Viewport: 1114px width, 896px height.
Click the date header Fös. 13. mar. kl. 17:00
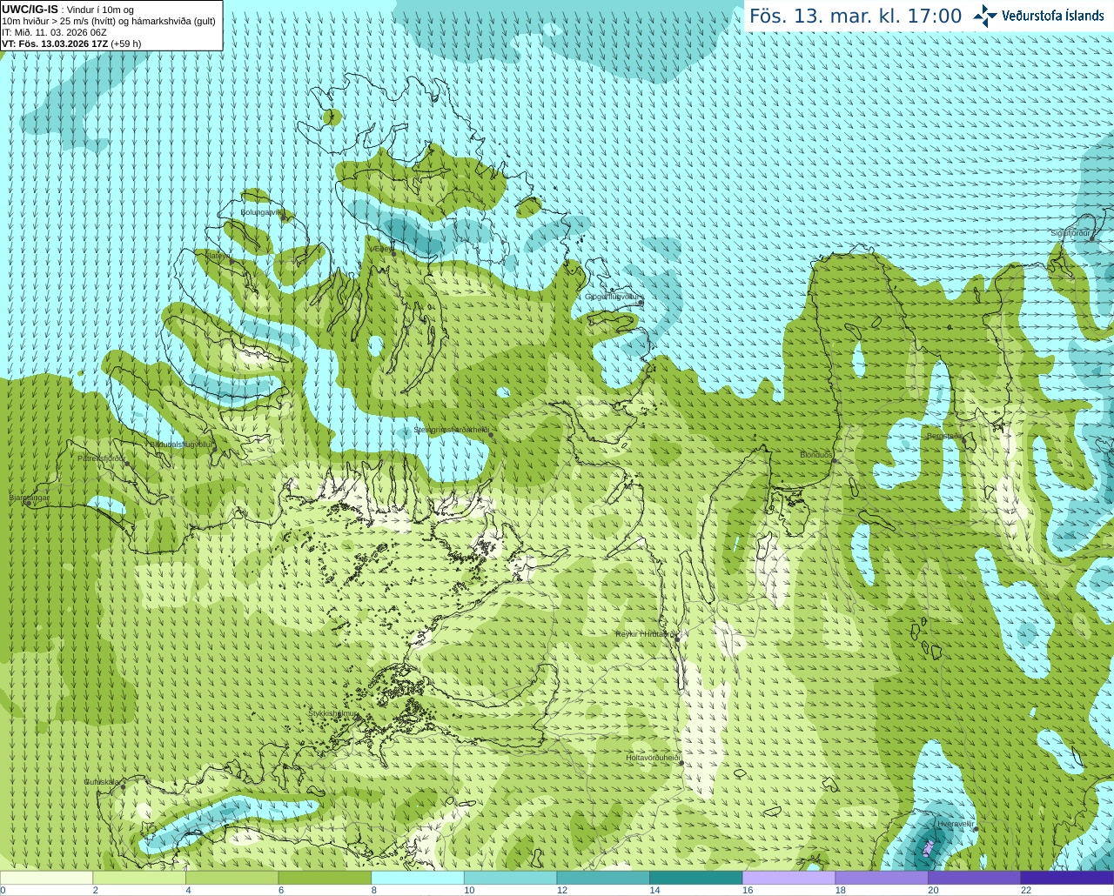click(856, 16)
